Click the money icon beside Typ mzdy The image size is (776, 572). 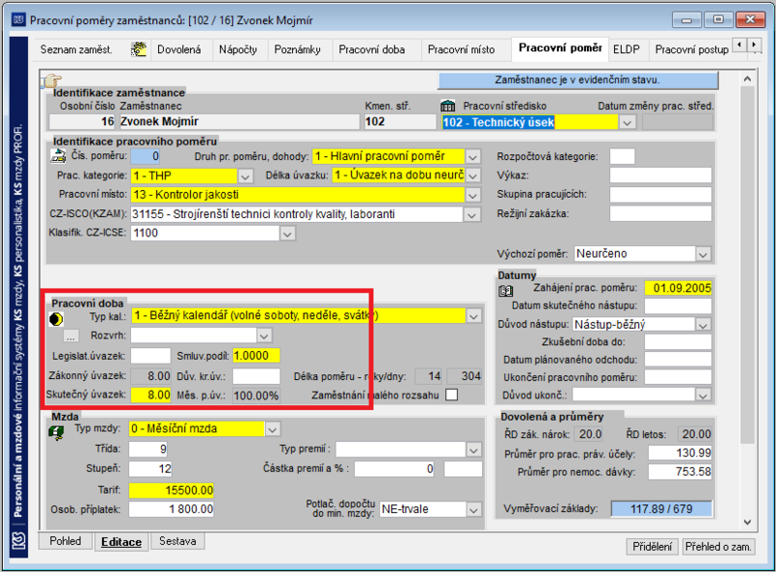(56, 432)
